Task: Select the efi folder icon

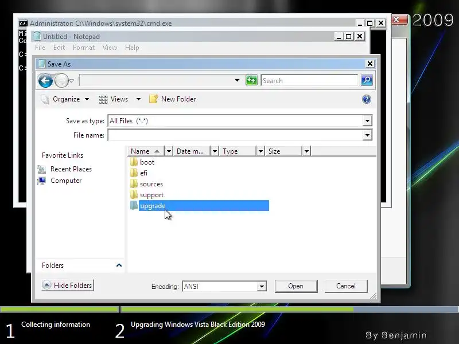Action: [134, 173]
